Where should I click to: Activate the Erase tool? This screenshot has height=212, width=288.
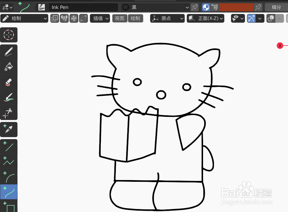[x=9, y=82]
